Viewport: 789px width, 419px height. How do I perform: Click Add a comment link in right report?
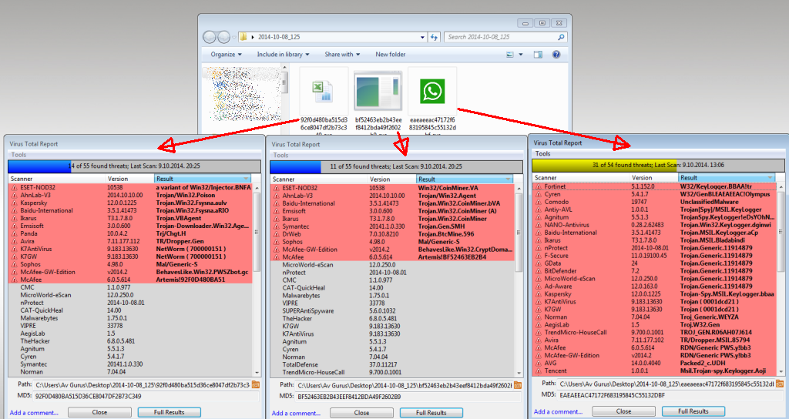coord(558,411)
